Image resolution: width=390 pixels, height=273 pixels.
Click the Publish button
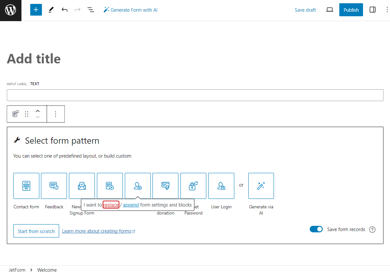pos(351,10)
